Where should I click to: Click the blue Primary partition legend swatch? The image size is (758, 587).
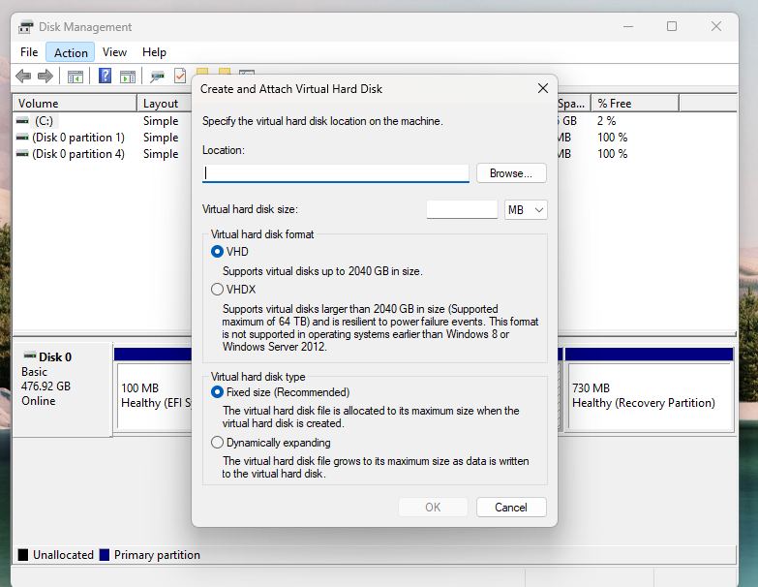104,555
